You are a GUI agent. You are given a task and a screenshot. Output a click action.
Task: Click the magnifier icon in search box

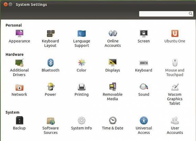click(191, 14)
